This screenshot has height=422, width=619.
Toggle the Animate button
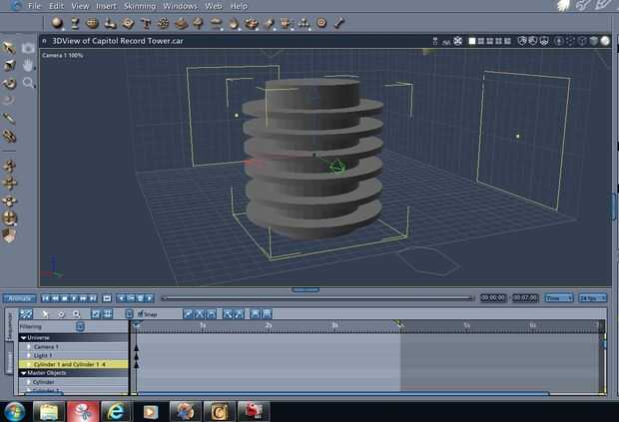(x=19, y=298)
